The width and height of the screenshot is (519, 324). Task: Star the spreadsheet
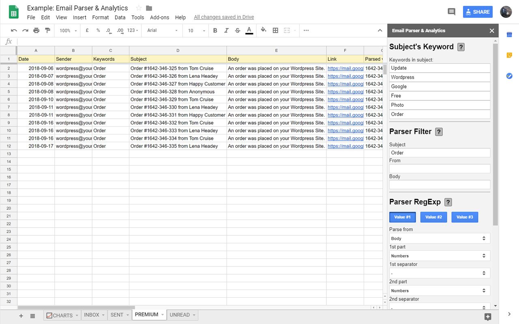pos(138,8)
